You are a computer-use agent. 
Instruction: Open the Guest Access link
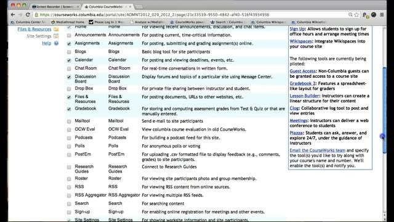click(302, 72)
